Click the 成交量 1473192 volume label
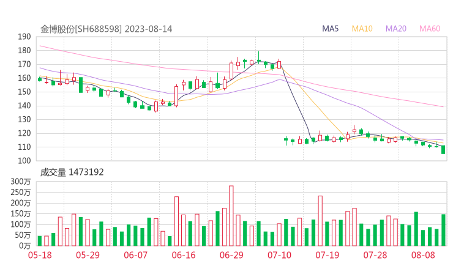Image resolution: width=453 pixels, height=269 pixels. (x=72, y=172)
